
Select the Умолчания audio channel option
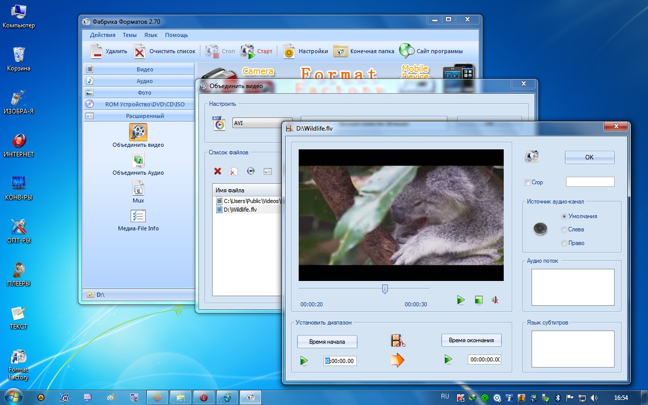564,216
